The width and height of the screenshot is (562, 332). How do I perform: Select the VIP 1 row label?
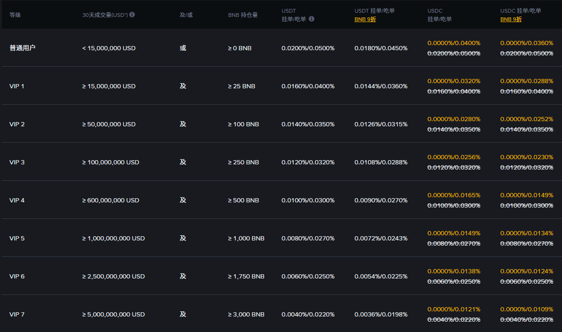(x=17, y=86)
